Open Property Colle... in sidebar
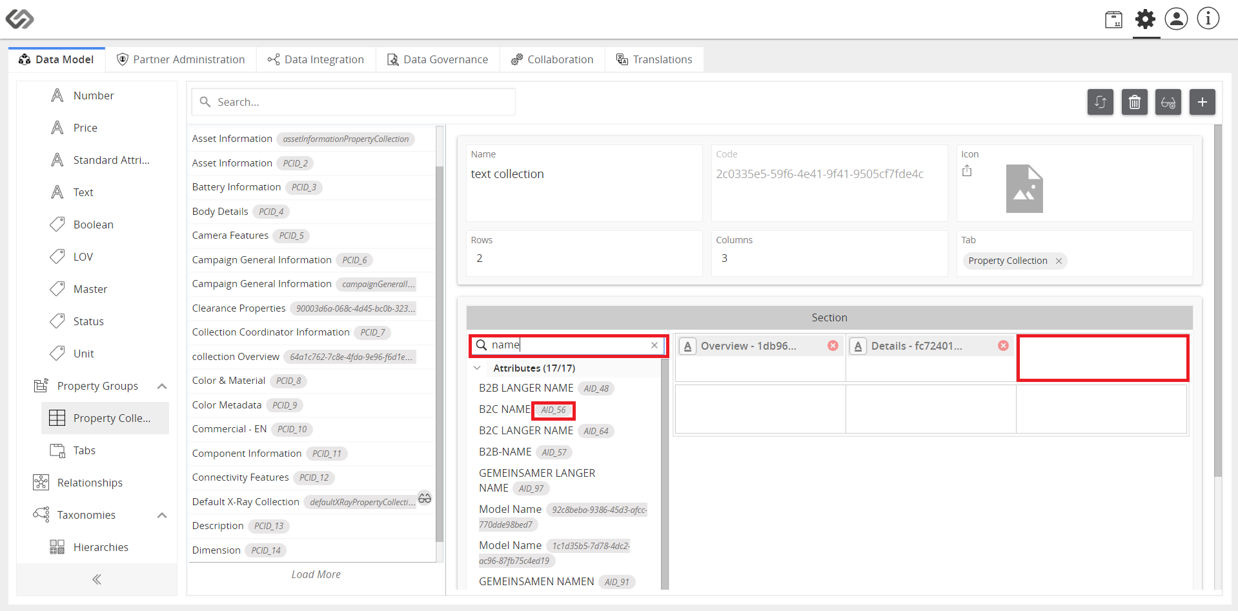1238x611 pixels. tap(105, 418)
